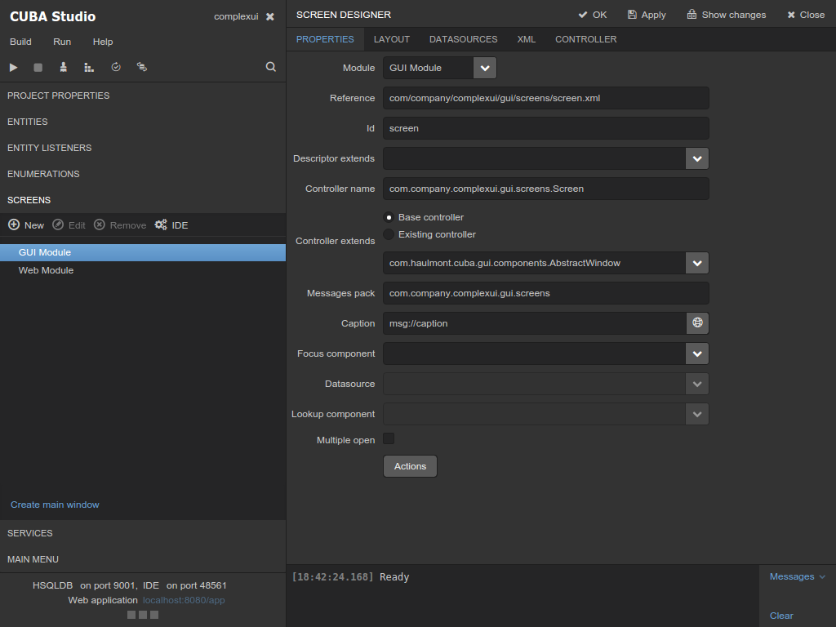The image size is (836, 627).
Task: Expand the Descriptor extends dropdown
Action: pyautogui.click(x=696, y=158)
